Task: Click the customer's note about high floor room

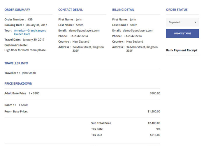Action: click(25, 50)
